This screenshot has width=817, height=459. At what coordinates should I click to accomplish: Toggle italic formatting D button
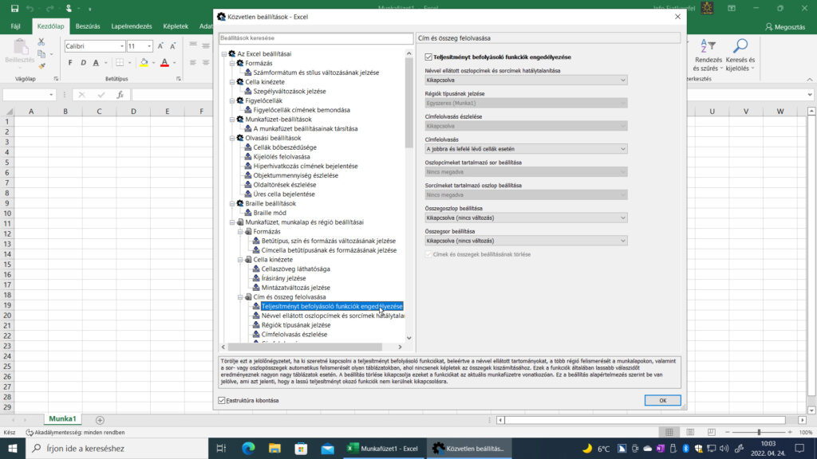coord(83,63)
